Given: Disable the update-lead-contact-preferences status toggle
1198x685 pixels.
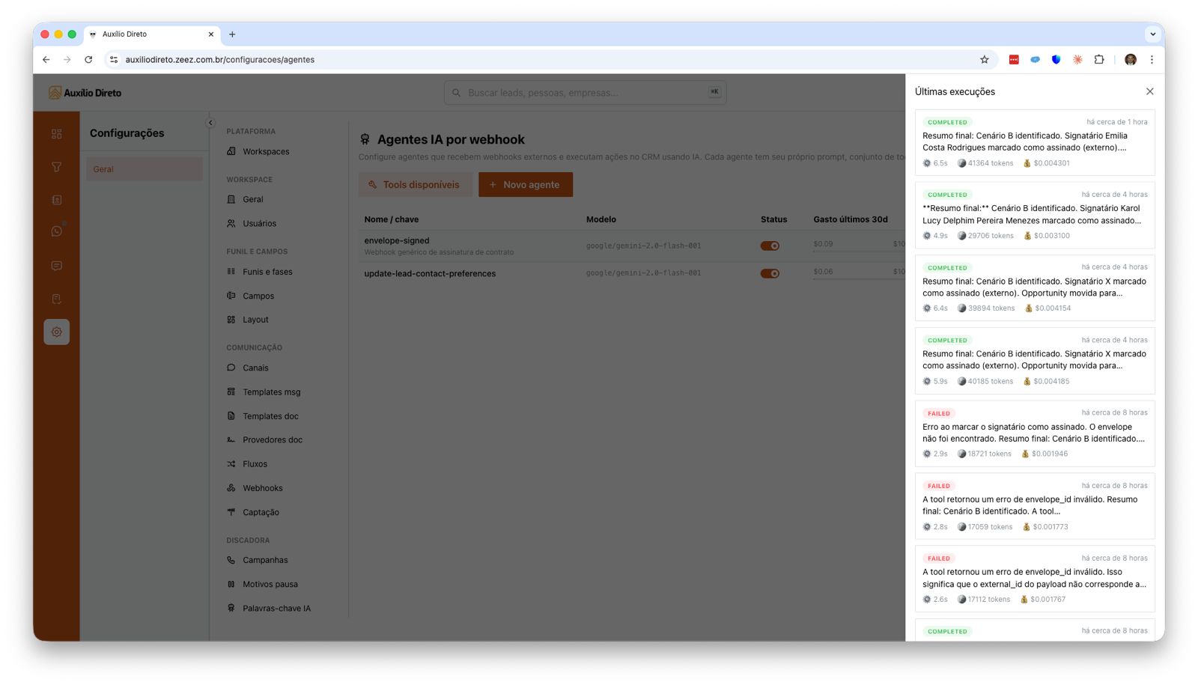Looking at the screenshot, I should (770, 273).
